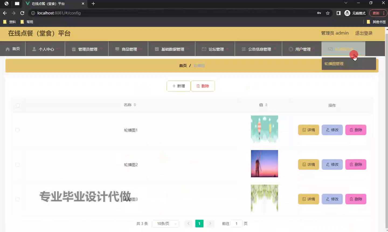
Task: Open the password key icon in address bar
Action: click(319, 13)
